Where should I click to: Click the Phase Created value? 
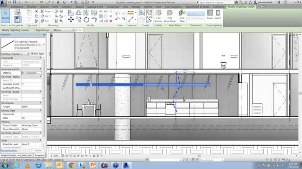(31, 125)
